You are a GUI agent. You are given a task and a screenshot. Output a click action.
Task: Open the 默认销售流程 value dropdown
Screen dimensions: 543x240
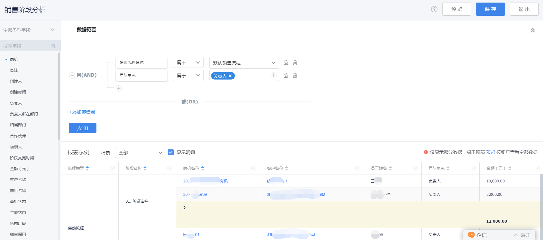click(x=244, y=63)
